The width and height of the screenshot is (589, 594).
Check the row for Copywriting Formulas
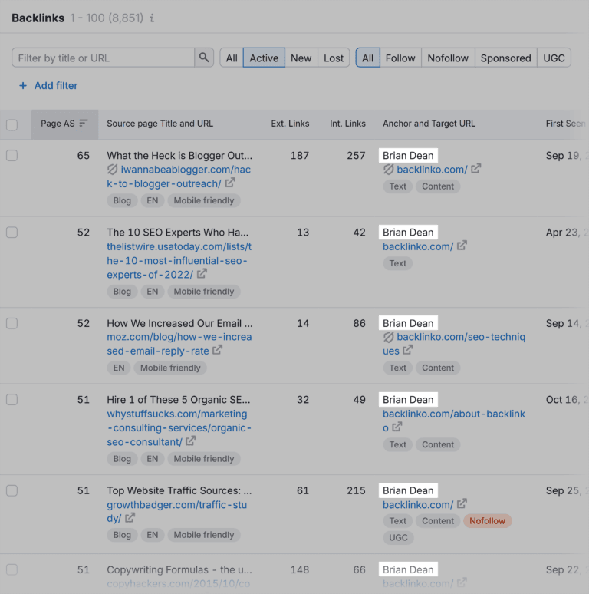[x=12, y=569]
